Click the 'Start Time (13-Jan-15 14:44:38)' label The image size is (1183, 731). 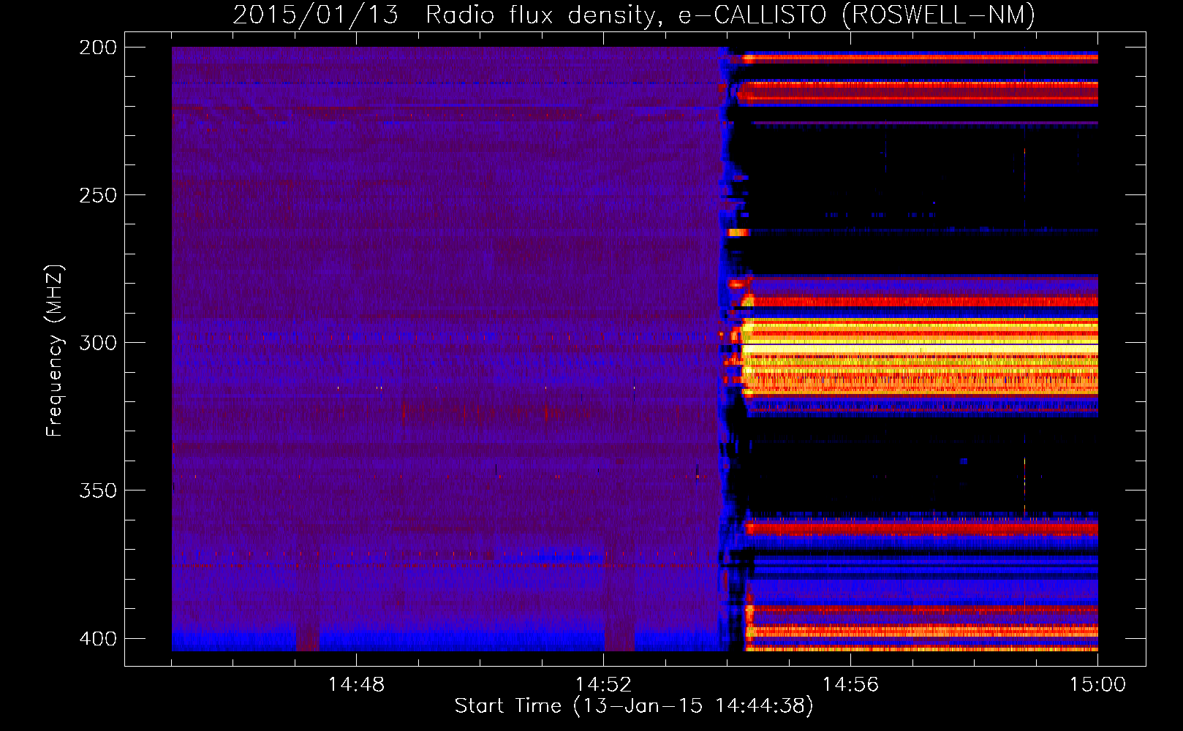[634, 706]
